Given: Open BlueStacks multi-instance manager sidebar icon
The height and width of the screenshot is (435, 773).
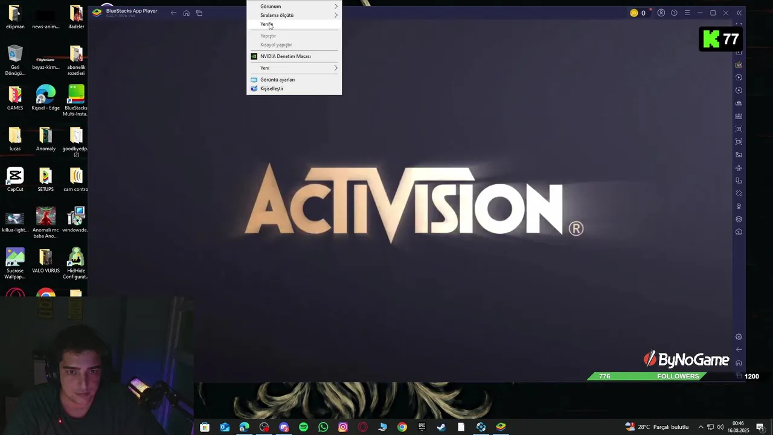Looking at the screenshot, I should [739, 103].
